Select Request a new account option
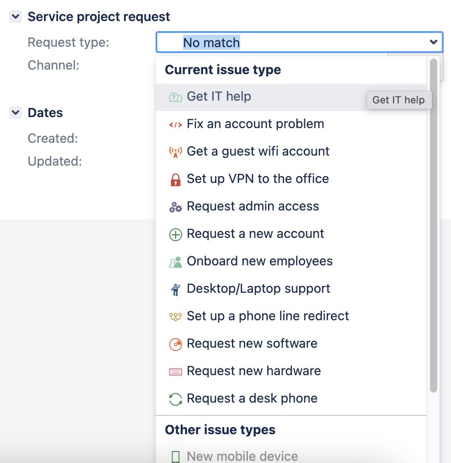This screenshot has width=451, height=463. pyautogui.click(x=255, y=234)
